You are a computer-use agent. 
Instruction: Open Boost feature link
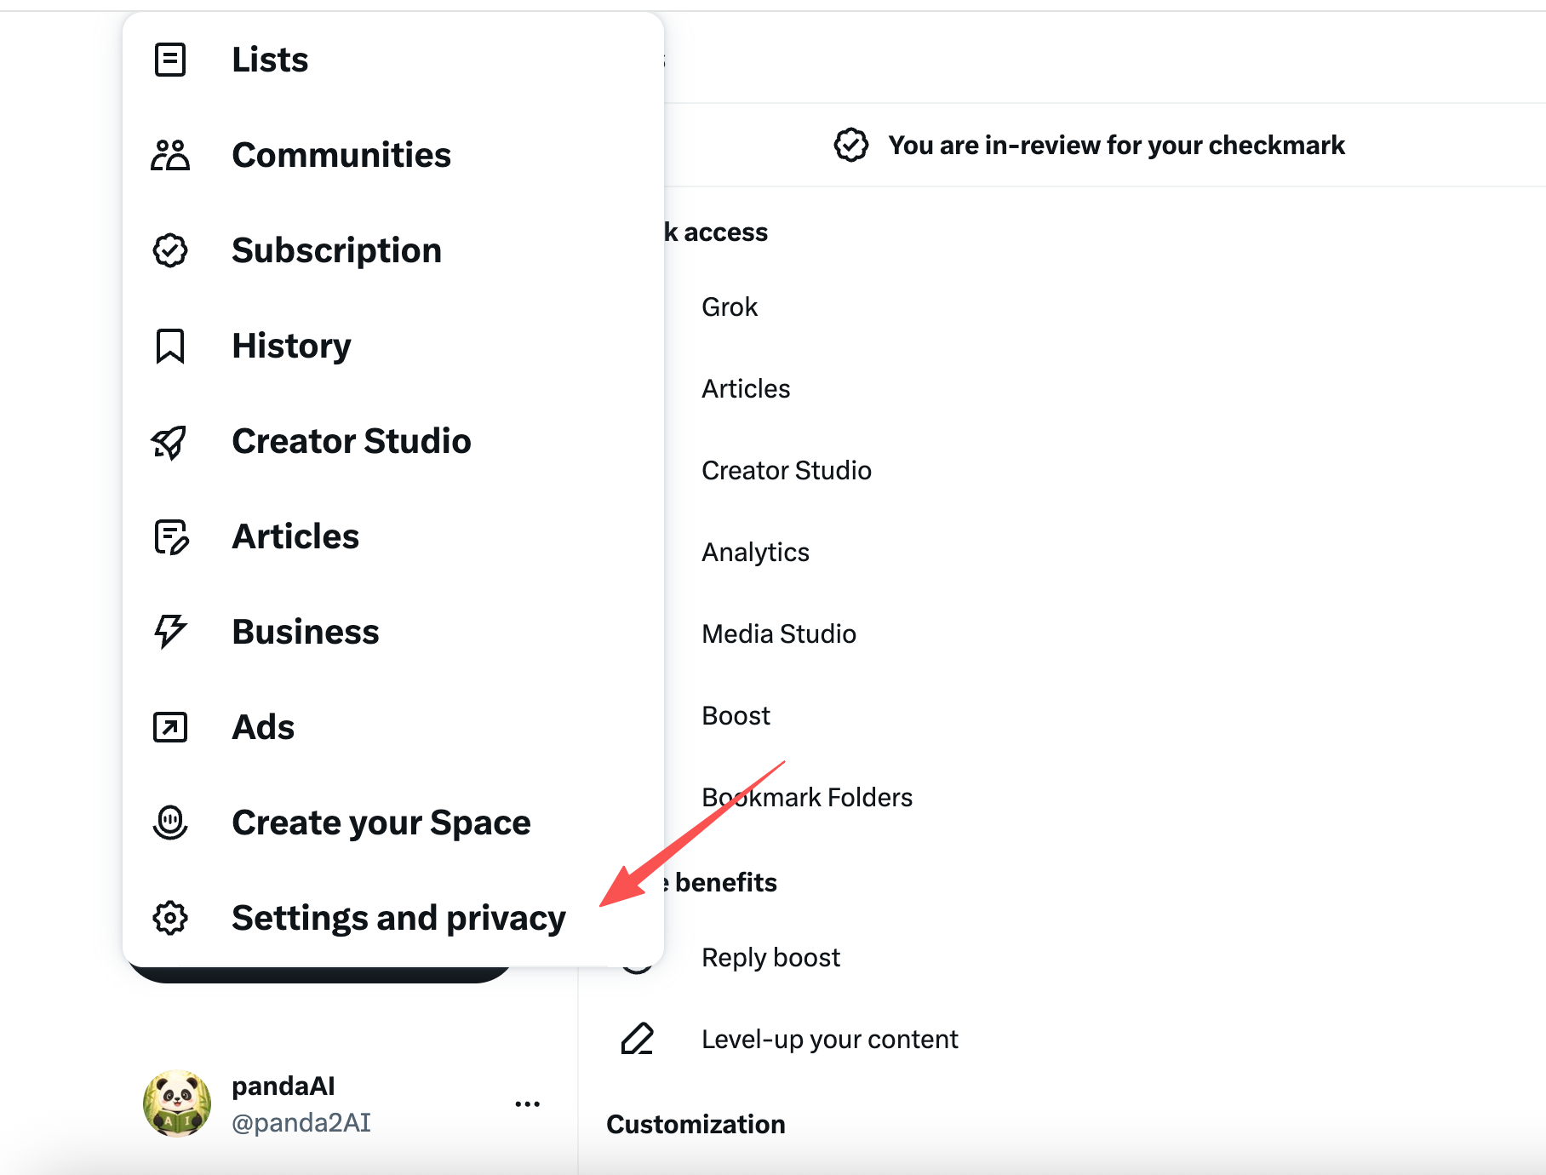point(736,715)
